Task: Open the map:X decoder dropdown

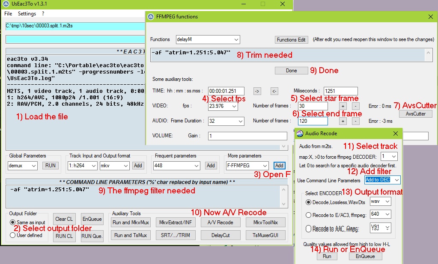Action: (x=389, y=156)
